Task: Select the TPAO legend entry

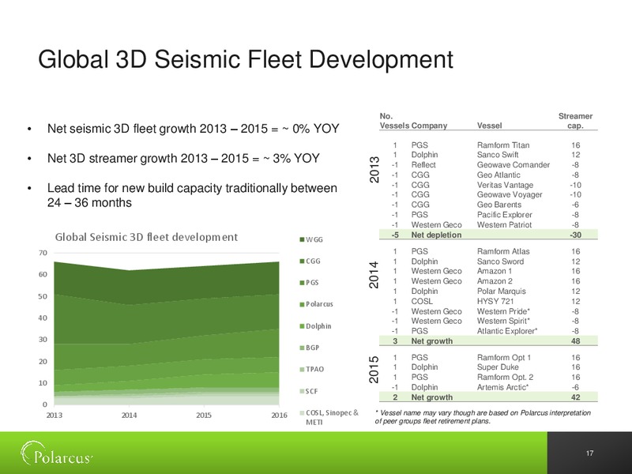Action: coord(311,369)
